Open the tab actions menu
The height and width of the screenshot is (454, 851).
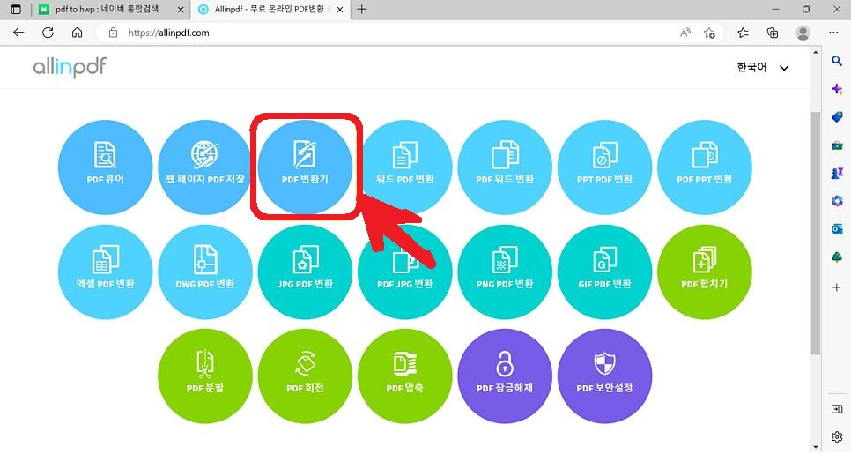(16, 9)
